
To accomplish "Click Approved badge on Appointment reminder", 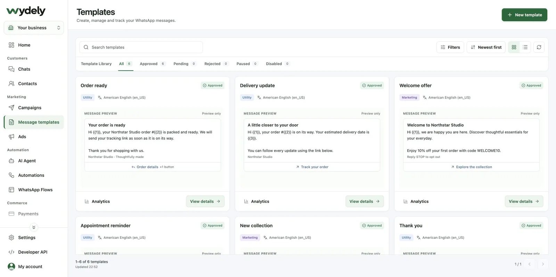I will pyautogui.click(x=213, y=226).
